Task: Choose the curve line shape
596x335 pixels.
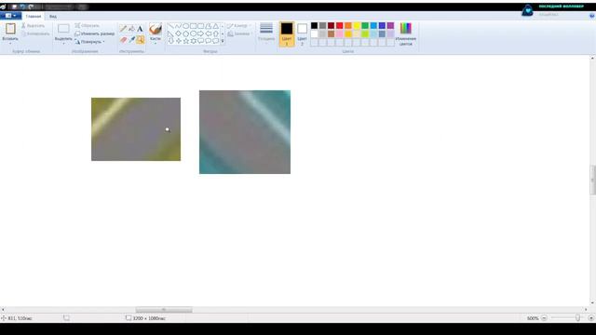Action: coord(178,26)
